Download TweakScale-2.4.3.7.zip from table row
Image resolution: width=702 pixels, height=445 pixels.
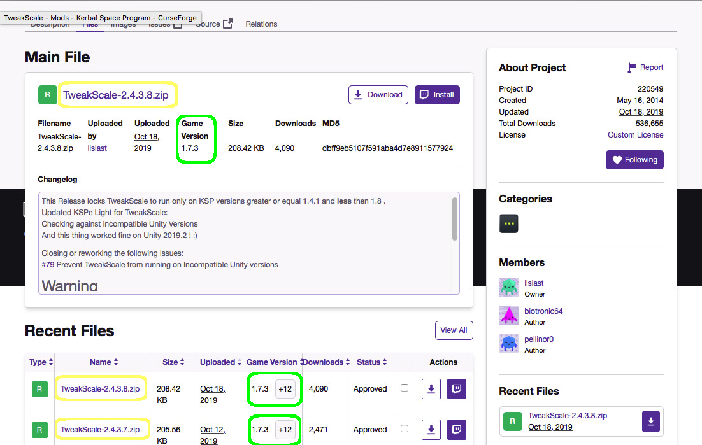pyautogui.click(x=431, y=430)
